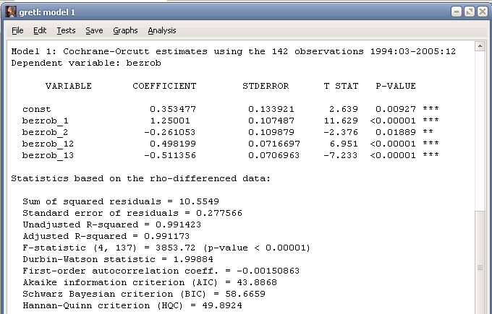The height and width of the screenshot is (314, 492).
Task: Click the Dependent variable: bezrob line
Action: pos(86,64)
